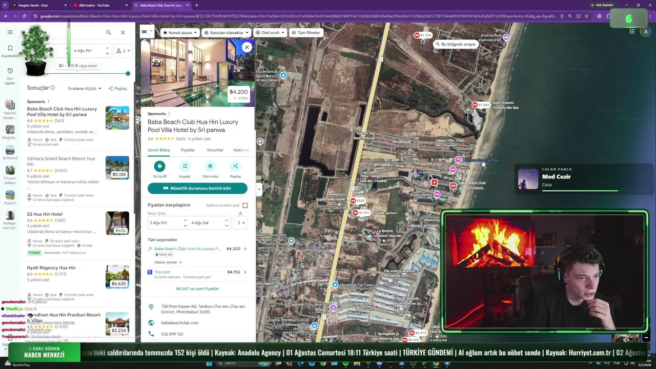Image resolution: width=656 pixels, height=369 pixels.
Task: Open guest count dropdown in results panel
Action: pos(124,51)
